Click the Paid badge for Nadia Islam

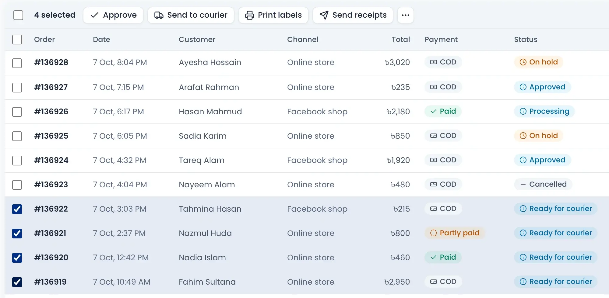[x=443, y=257]
